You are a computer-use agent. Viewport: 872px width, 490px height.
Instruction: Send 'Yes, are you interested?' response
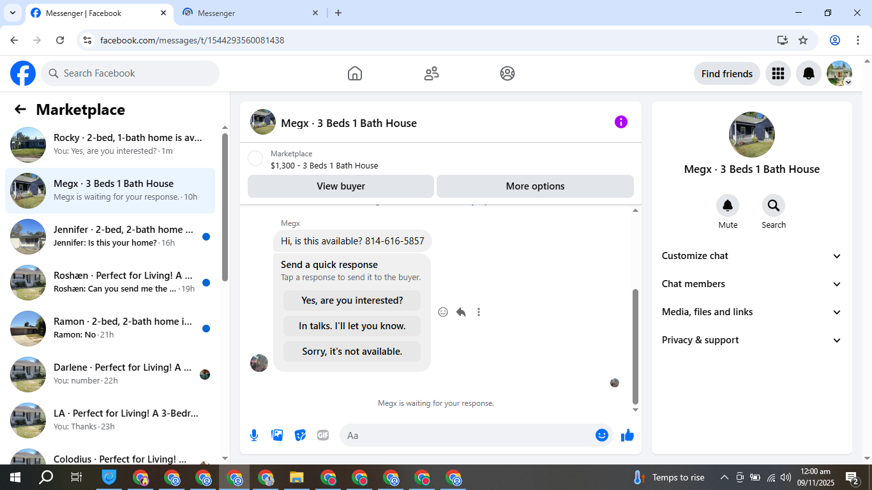(x=352, y=301)
